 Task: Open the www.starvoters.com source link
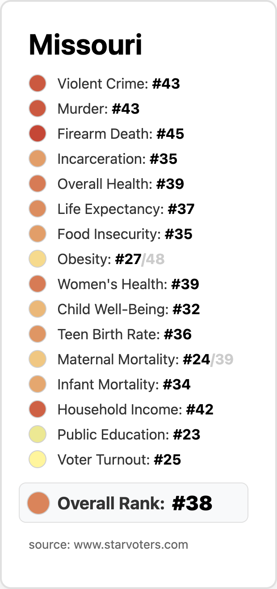click(x=130, y=545)
